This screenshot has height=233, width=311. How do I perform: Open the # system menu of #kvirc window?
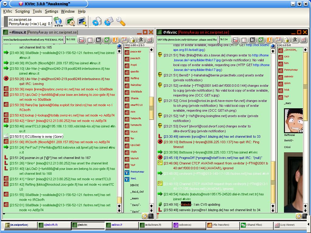click(159, 32)
